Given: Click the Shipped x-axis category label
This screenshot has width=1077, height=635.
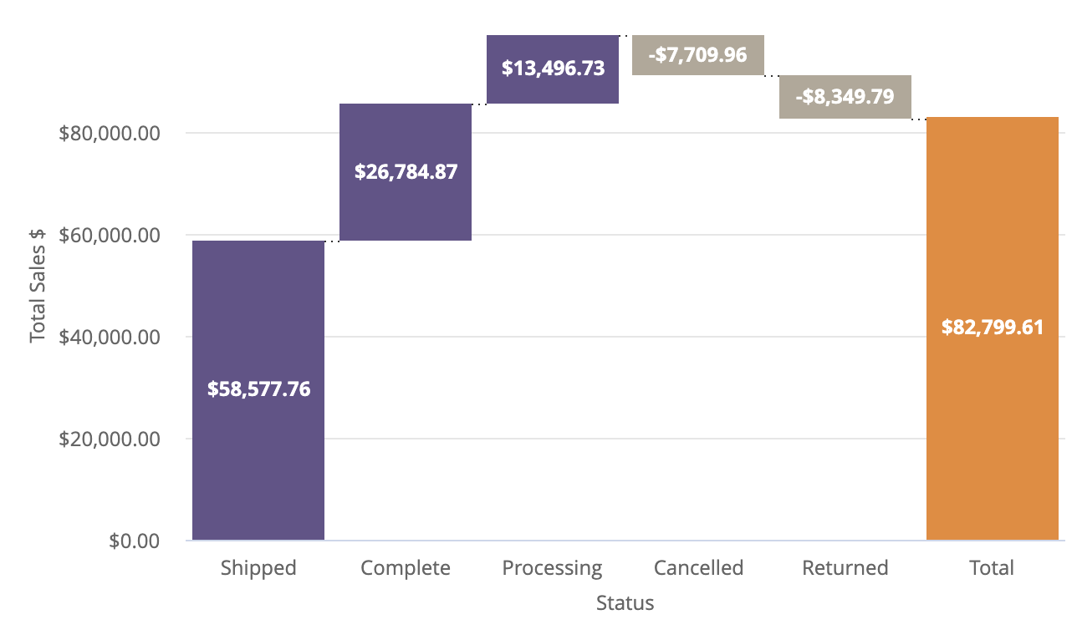Looking at the screenshot, I should [258, 568].
